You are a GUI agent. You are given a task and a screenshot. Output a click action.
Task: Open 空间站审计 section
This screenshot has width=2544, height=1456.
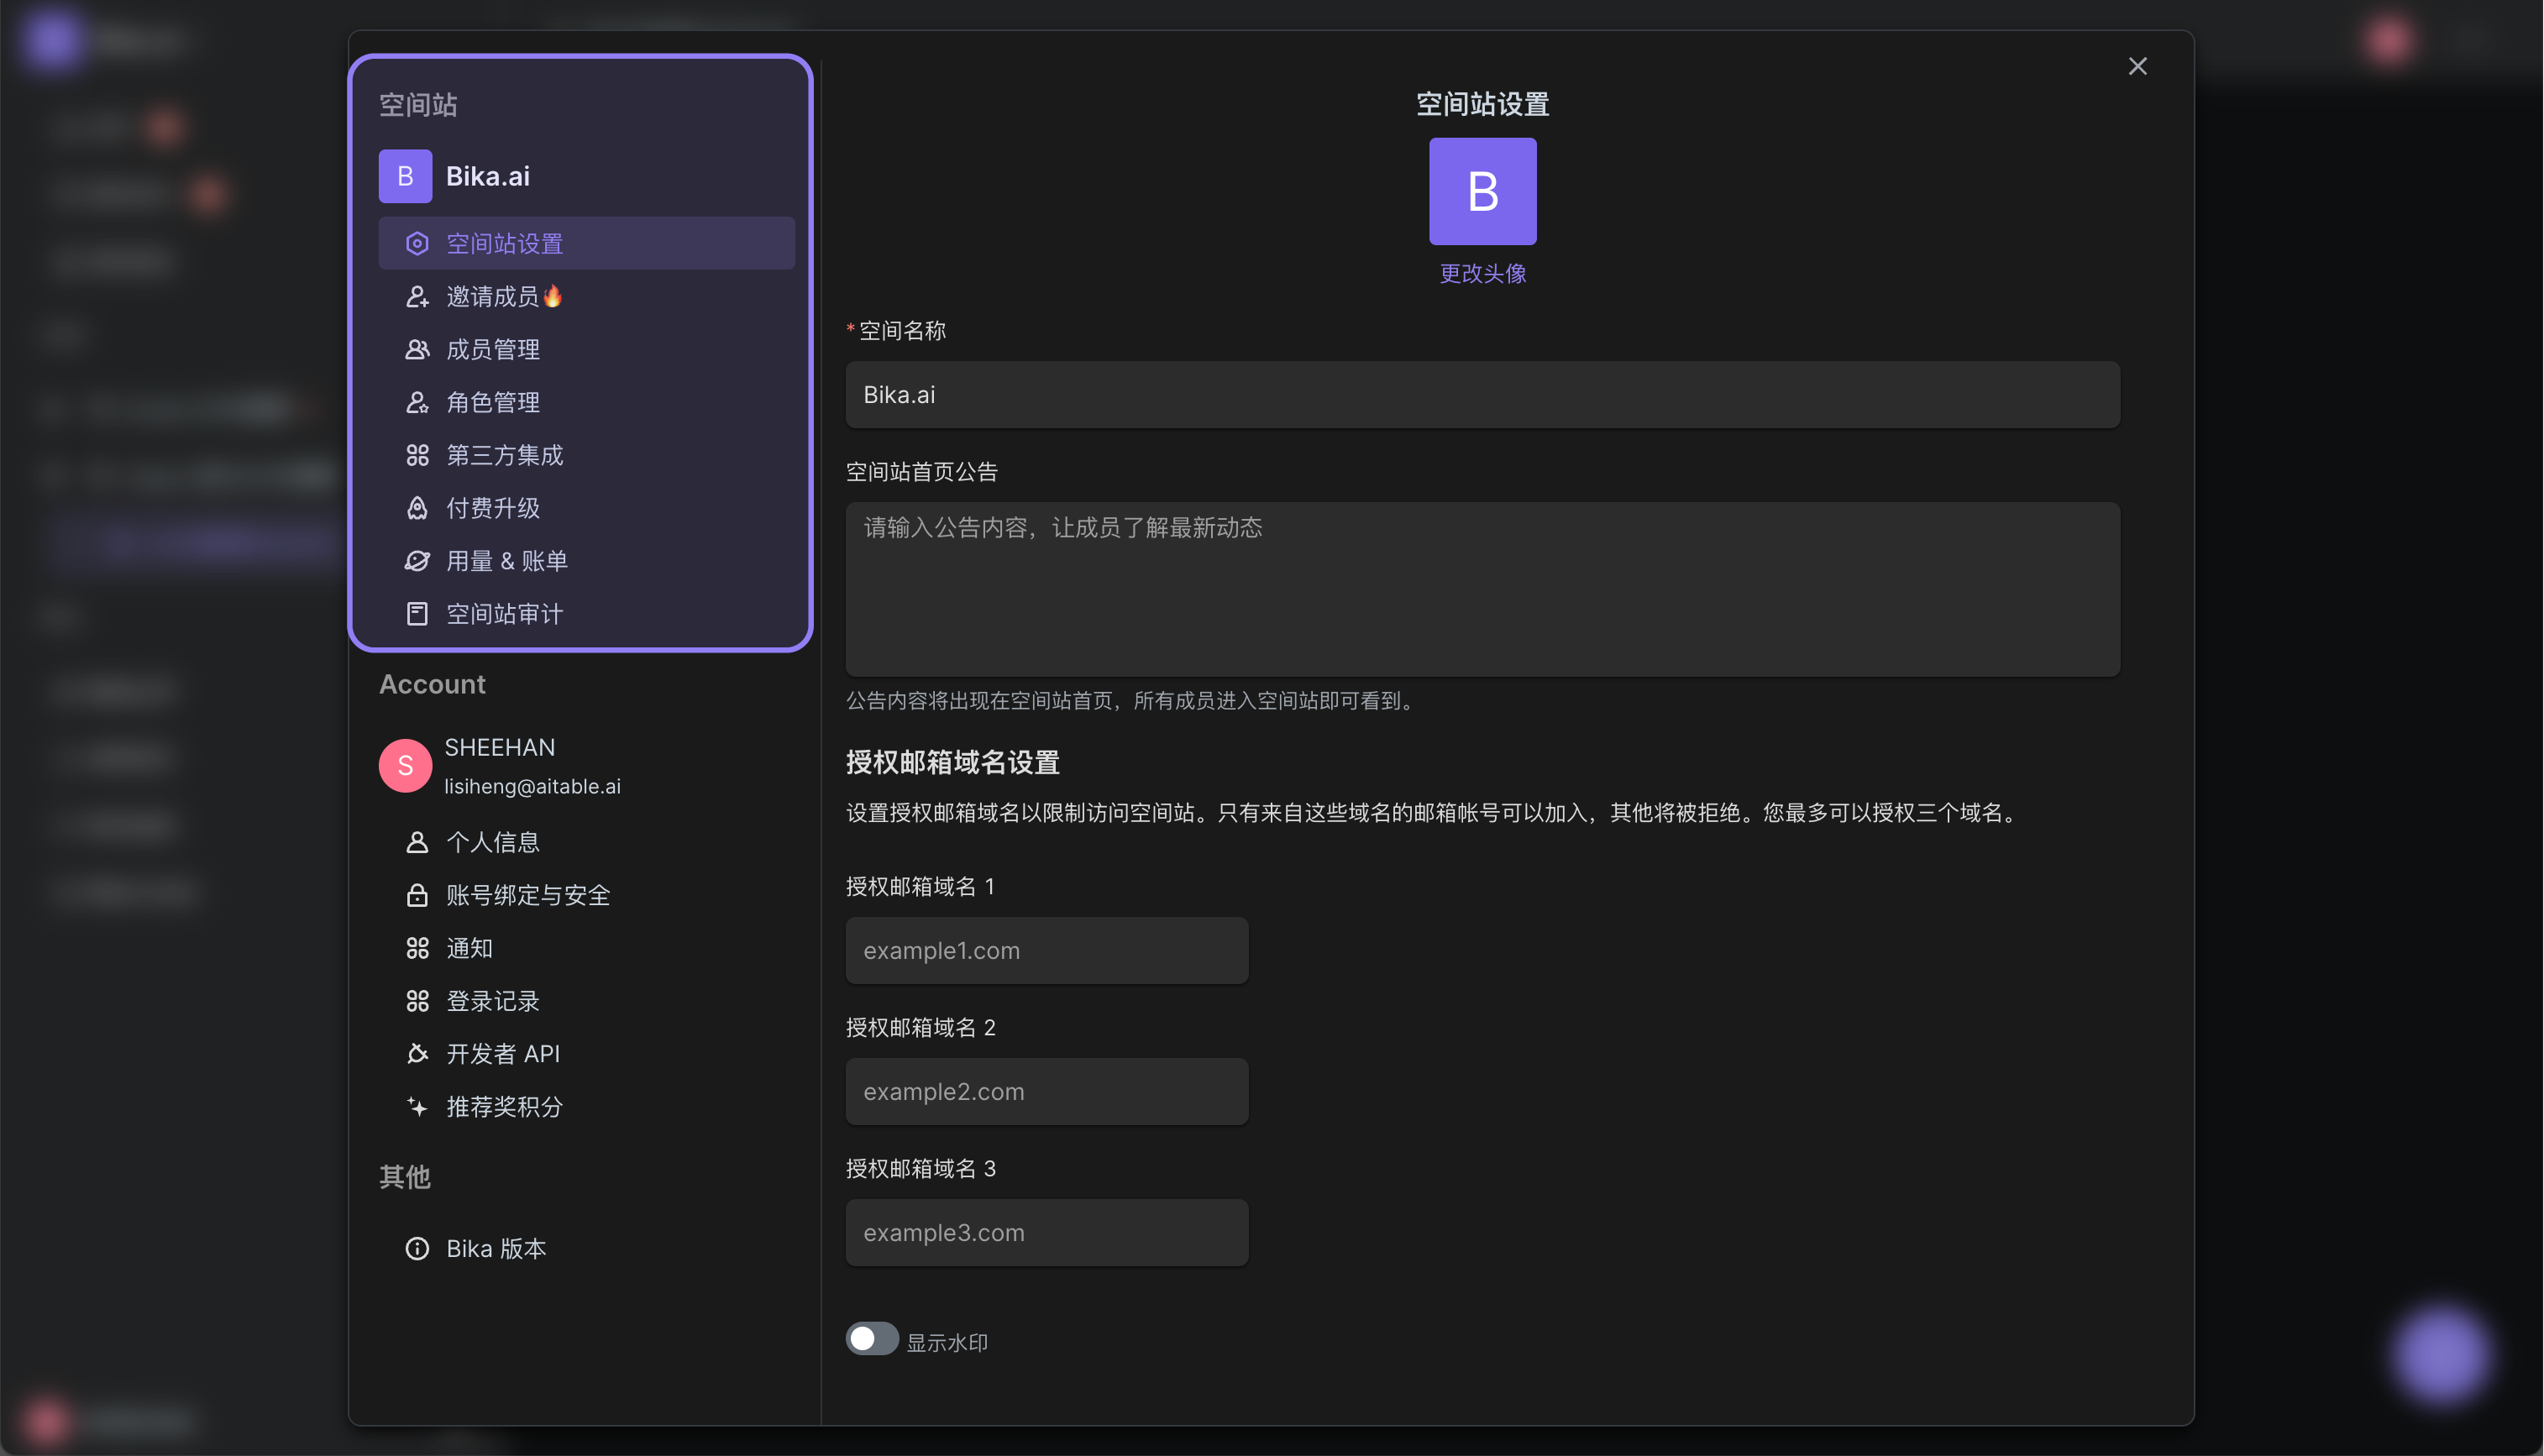[586, 614]
